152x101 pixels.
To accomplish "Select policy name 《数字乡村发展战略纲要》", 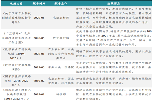I will point(16,67).
